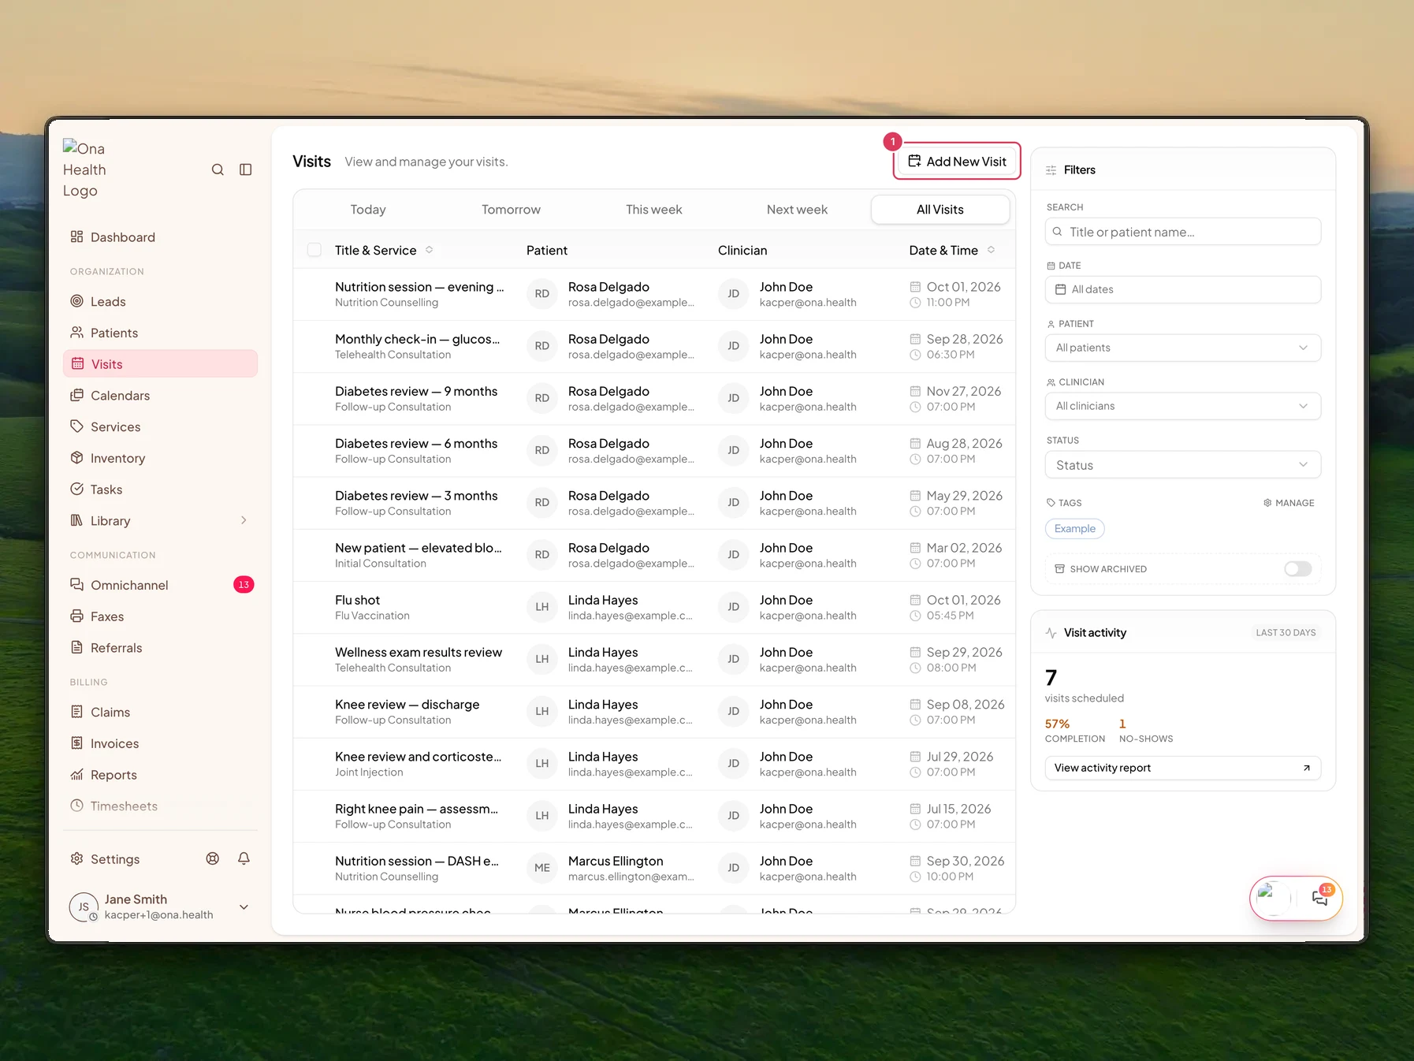
Task: Select the Example tag chip
Action: 1075,528
